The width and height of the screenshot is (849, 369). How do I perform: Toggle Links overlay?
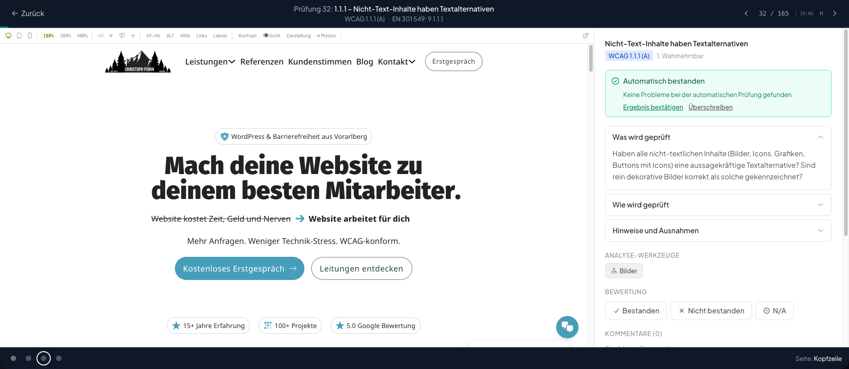pyautogui.click(x=202, y=36)
